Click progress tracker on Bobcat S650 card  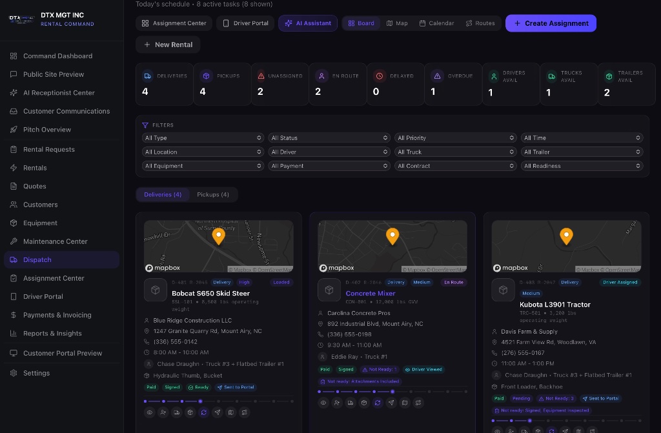click(219, 401)
